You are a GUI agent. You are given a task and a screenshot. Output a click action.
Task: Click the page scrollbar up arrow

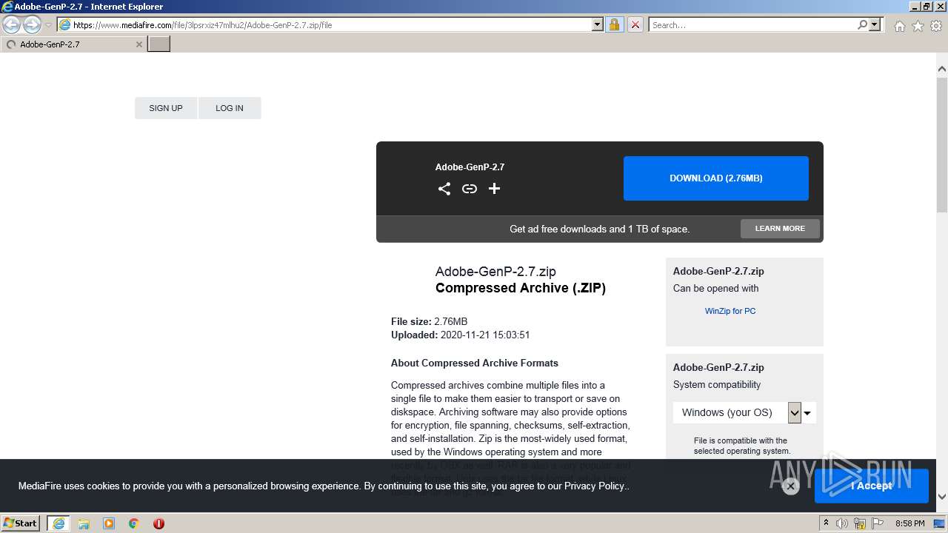click(x=942, y=70)
